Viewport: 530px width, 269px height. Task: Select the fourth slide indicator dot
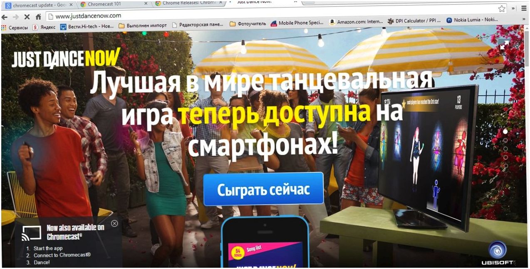[505, 157]
